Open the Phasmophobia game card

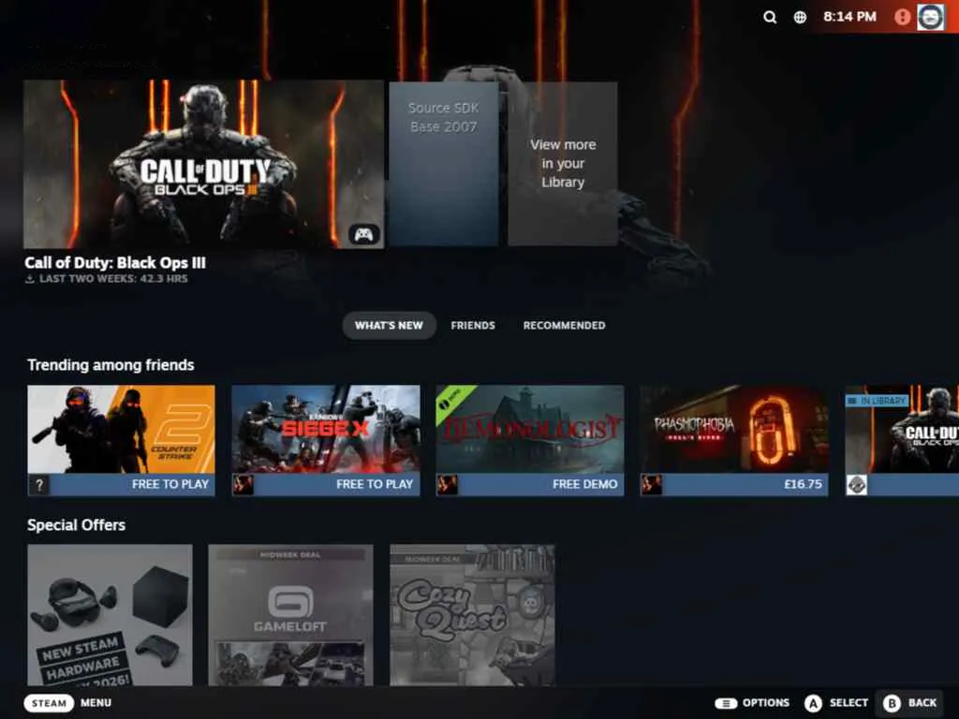tap(734, 440)
